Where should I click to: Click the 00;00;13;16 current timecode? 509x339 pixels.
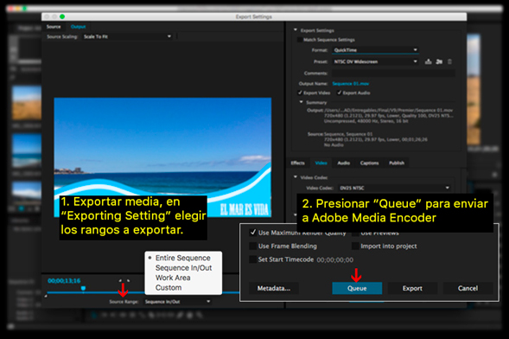pos(64,280)
